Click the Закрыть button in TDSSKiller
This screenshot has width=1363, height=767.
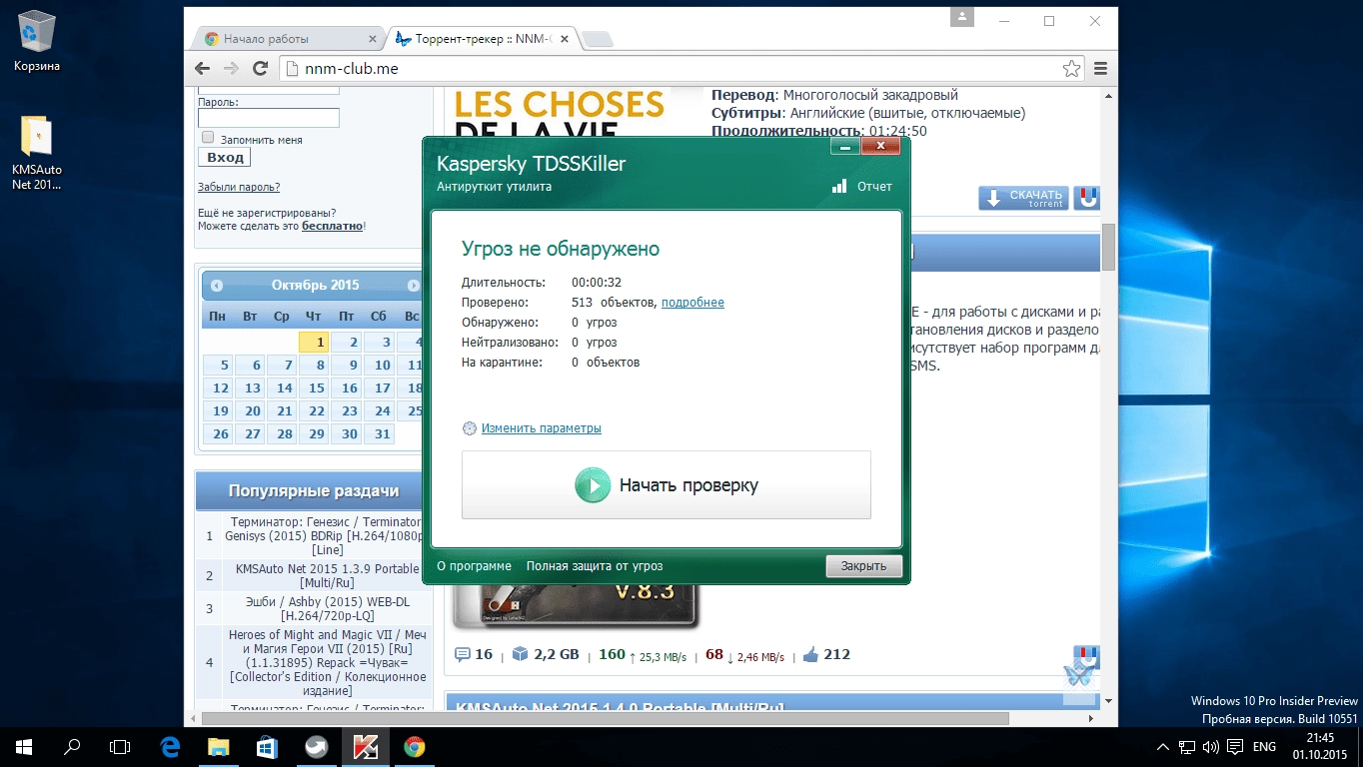click(863, 566)
